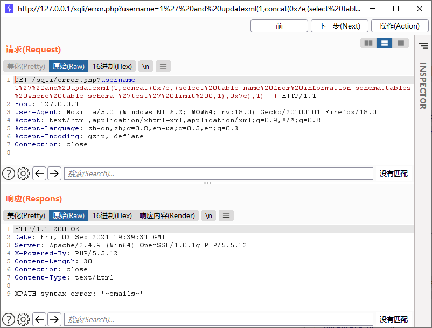Click the 响应(Respons) section heading
This screenshot has width=432, height=328.
34,199
